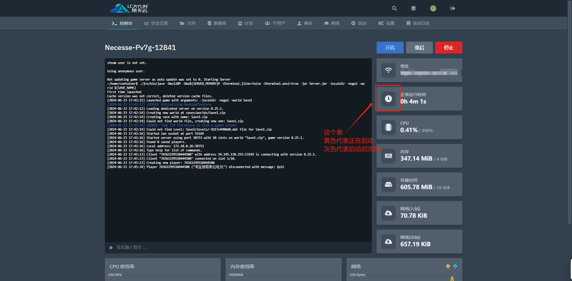This screenshot has height=281, width=572.
Task: Stop the server with 停止
Action: tap(449, 48)
